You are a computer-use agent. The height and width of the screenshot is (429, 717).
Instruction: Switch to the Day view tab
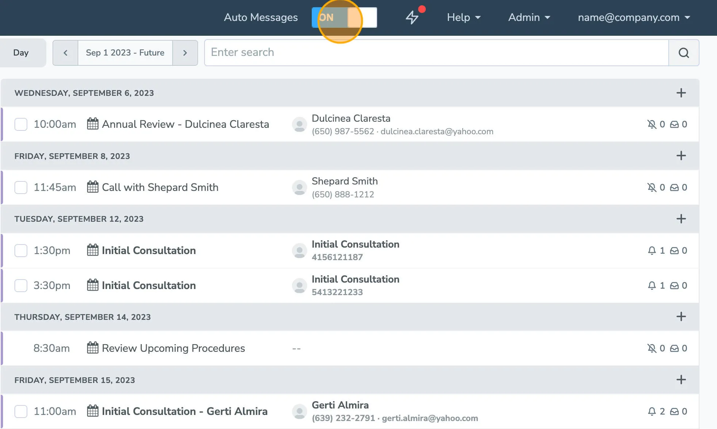coord(22,53)
